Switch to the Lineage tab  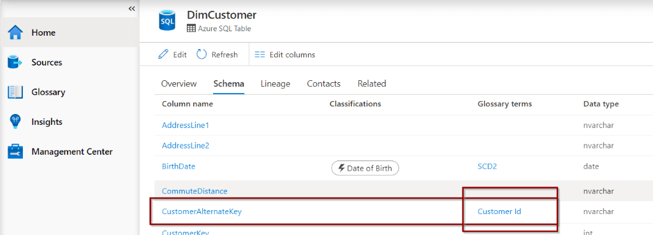(275, 83)
